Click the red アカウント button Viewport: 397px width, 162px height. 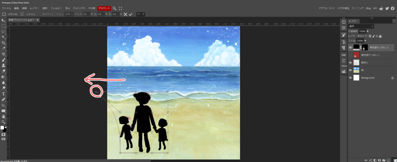(104, 8)
